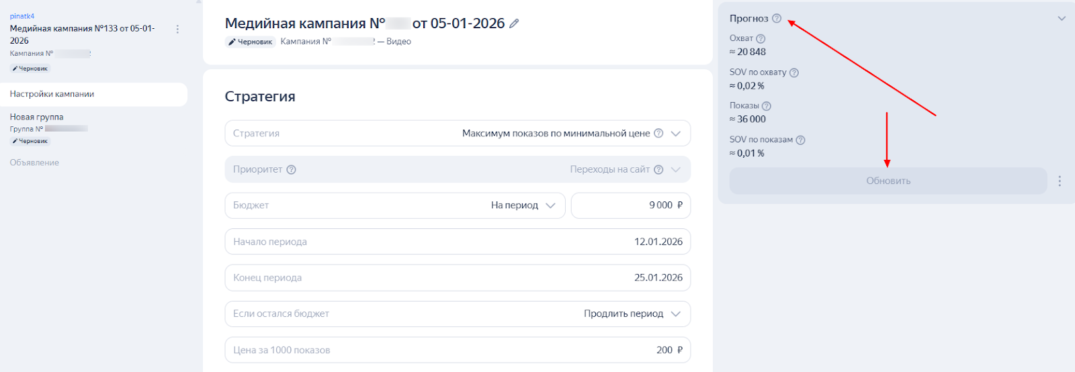Open help icon next to Прогноз
1075x372 pixels.
(x=777, y=19)
